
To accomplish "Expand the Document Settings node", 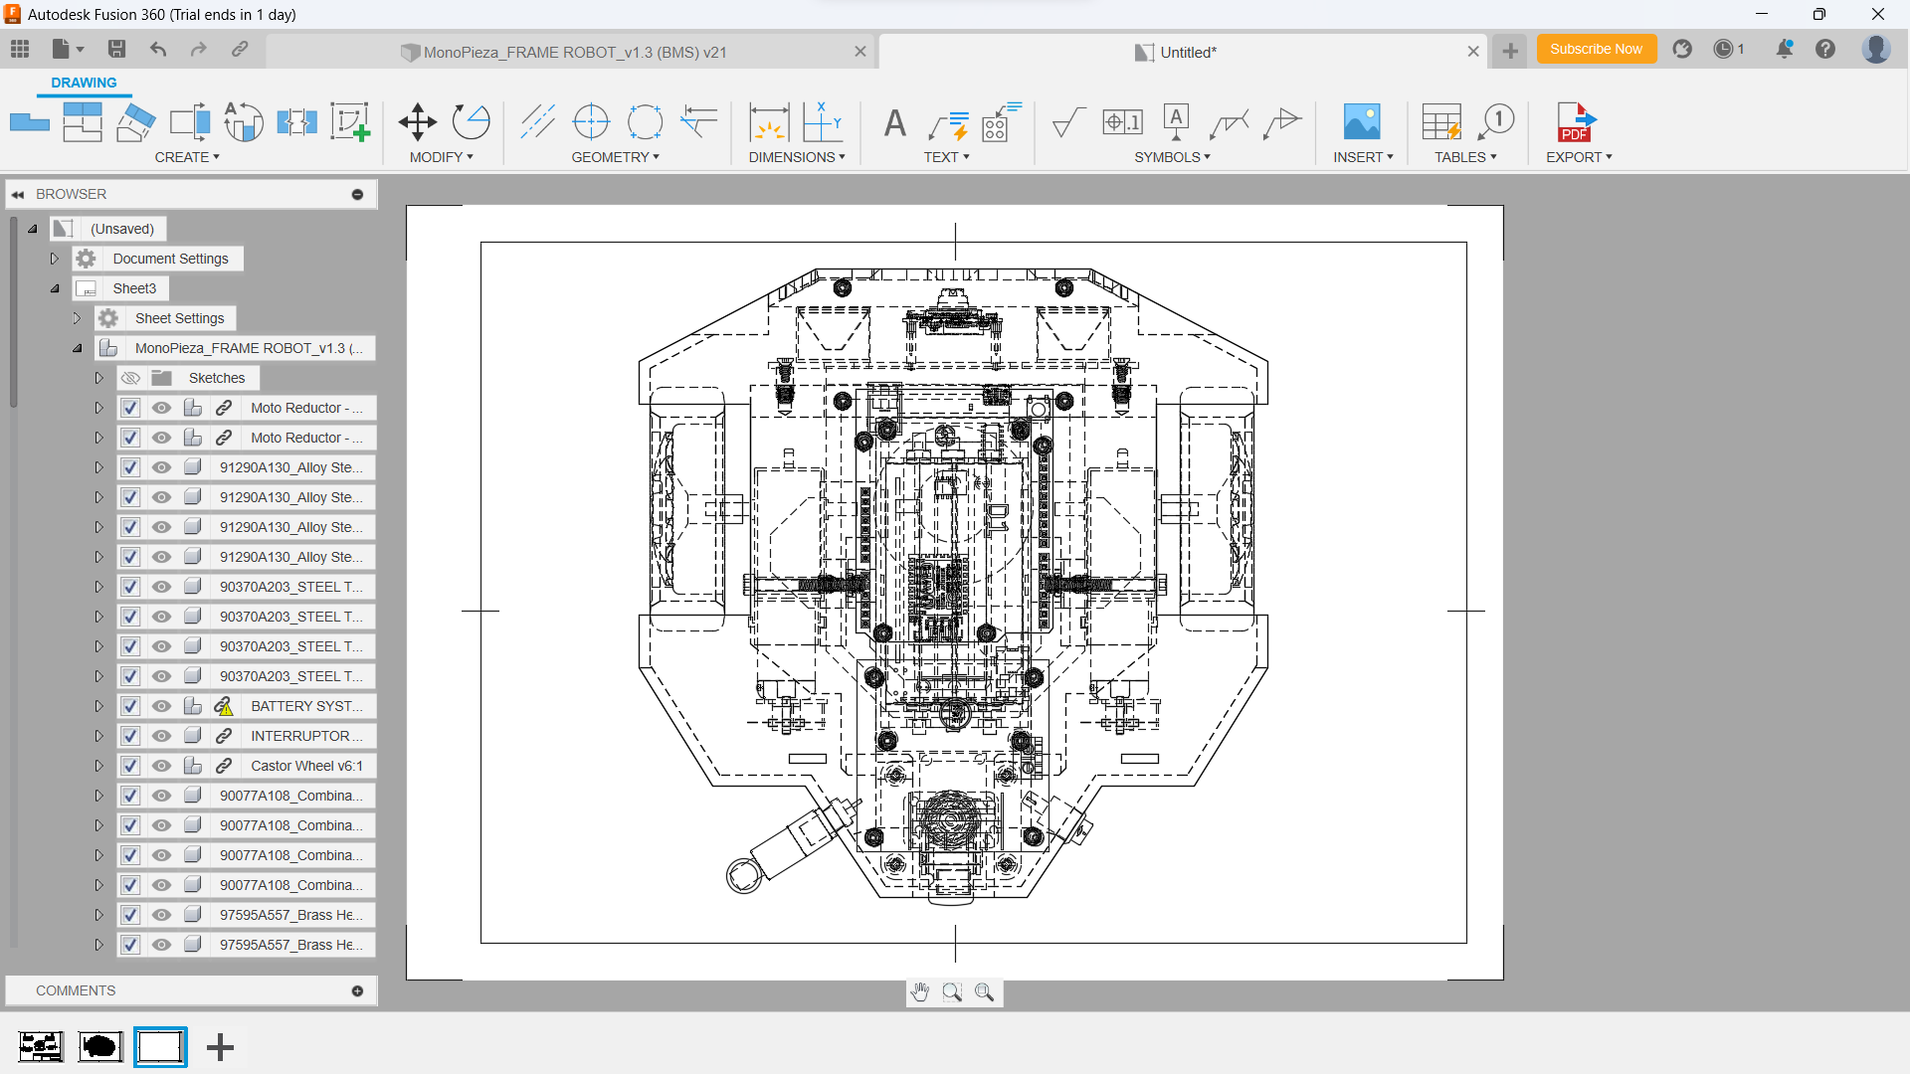I will [x=55, y=259].
